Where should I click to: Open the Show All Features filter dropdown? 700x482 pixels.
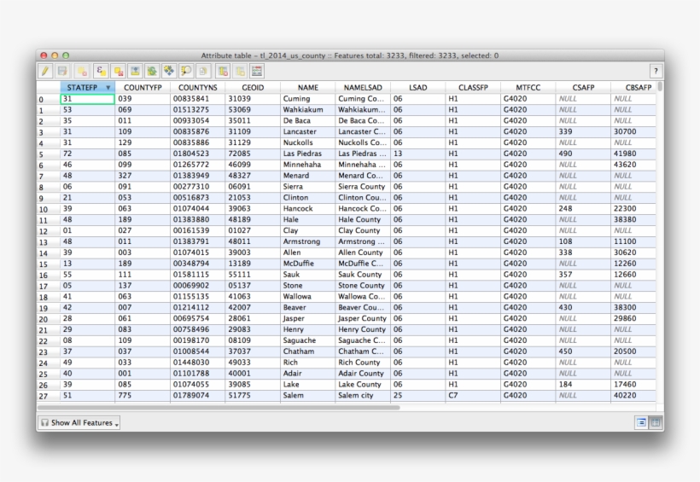point(80,422)
